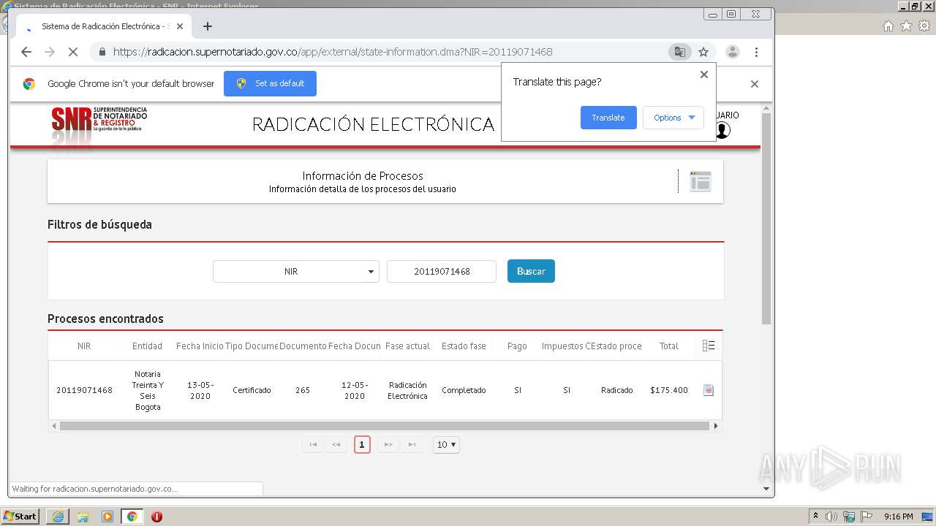The width and height of the screenshot is (936, 526).
Task: Sort by NIR column header
Action: (x=84, y=346)
